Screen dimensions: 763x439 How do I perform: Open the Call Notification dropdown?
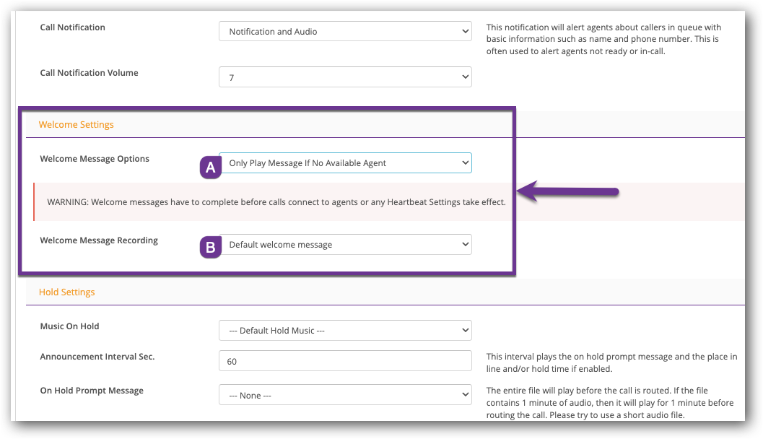345,32
